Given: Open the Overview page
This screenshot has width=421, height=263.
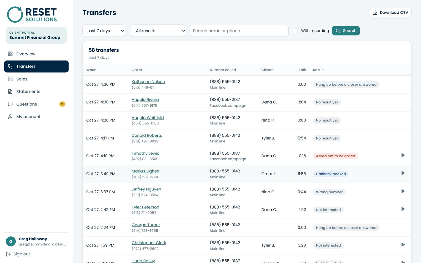Looking at the screenshot, I should [x=36, y=54].
